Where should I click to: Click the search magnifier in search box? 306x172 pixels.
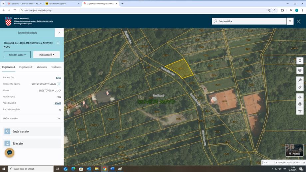coord(215,21)
